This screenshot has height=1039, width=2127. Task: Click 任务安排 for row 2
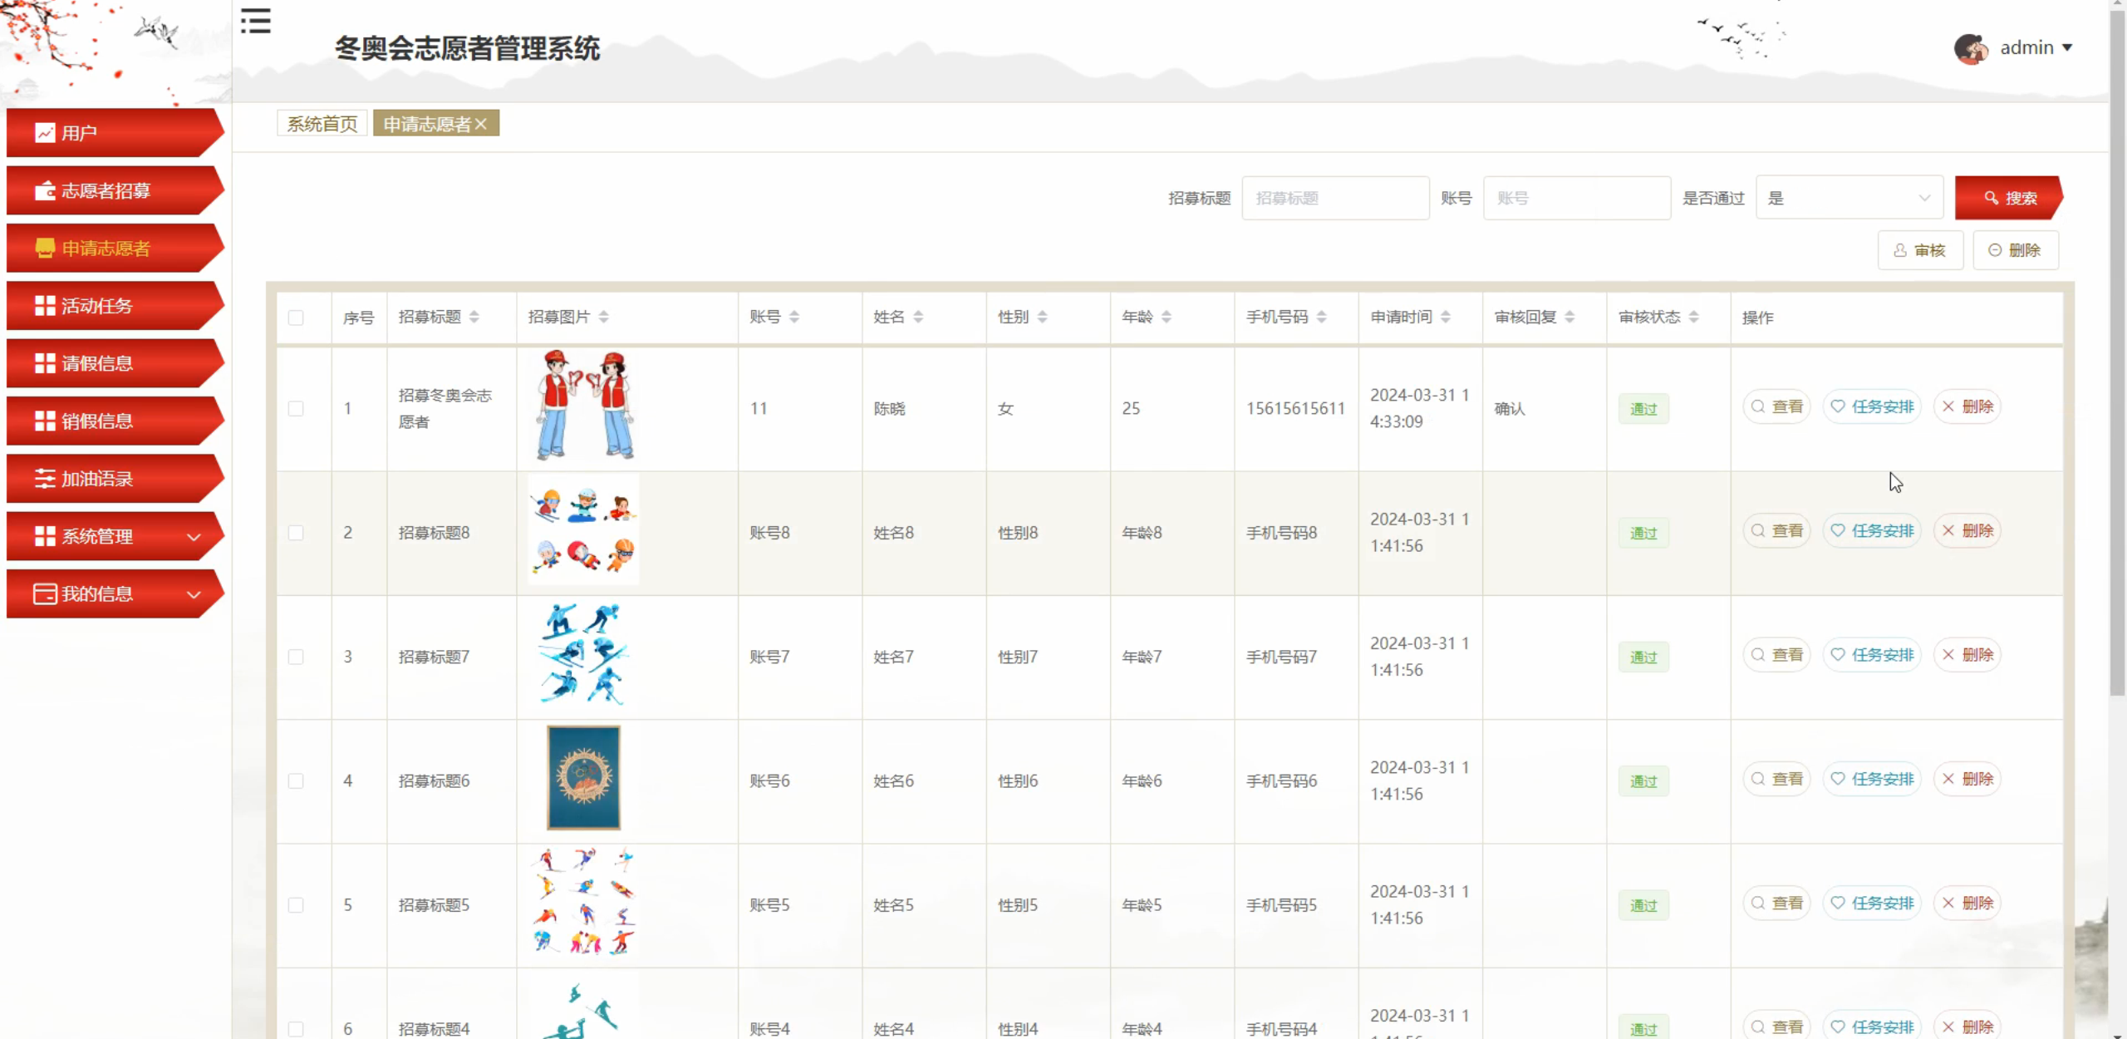[1873, 530]
